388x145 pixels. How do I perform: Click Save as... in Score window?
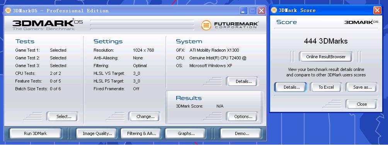pyautogui.click(x=361, y=87)
